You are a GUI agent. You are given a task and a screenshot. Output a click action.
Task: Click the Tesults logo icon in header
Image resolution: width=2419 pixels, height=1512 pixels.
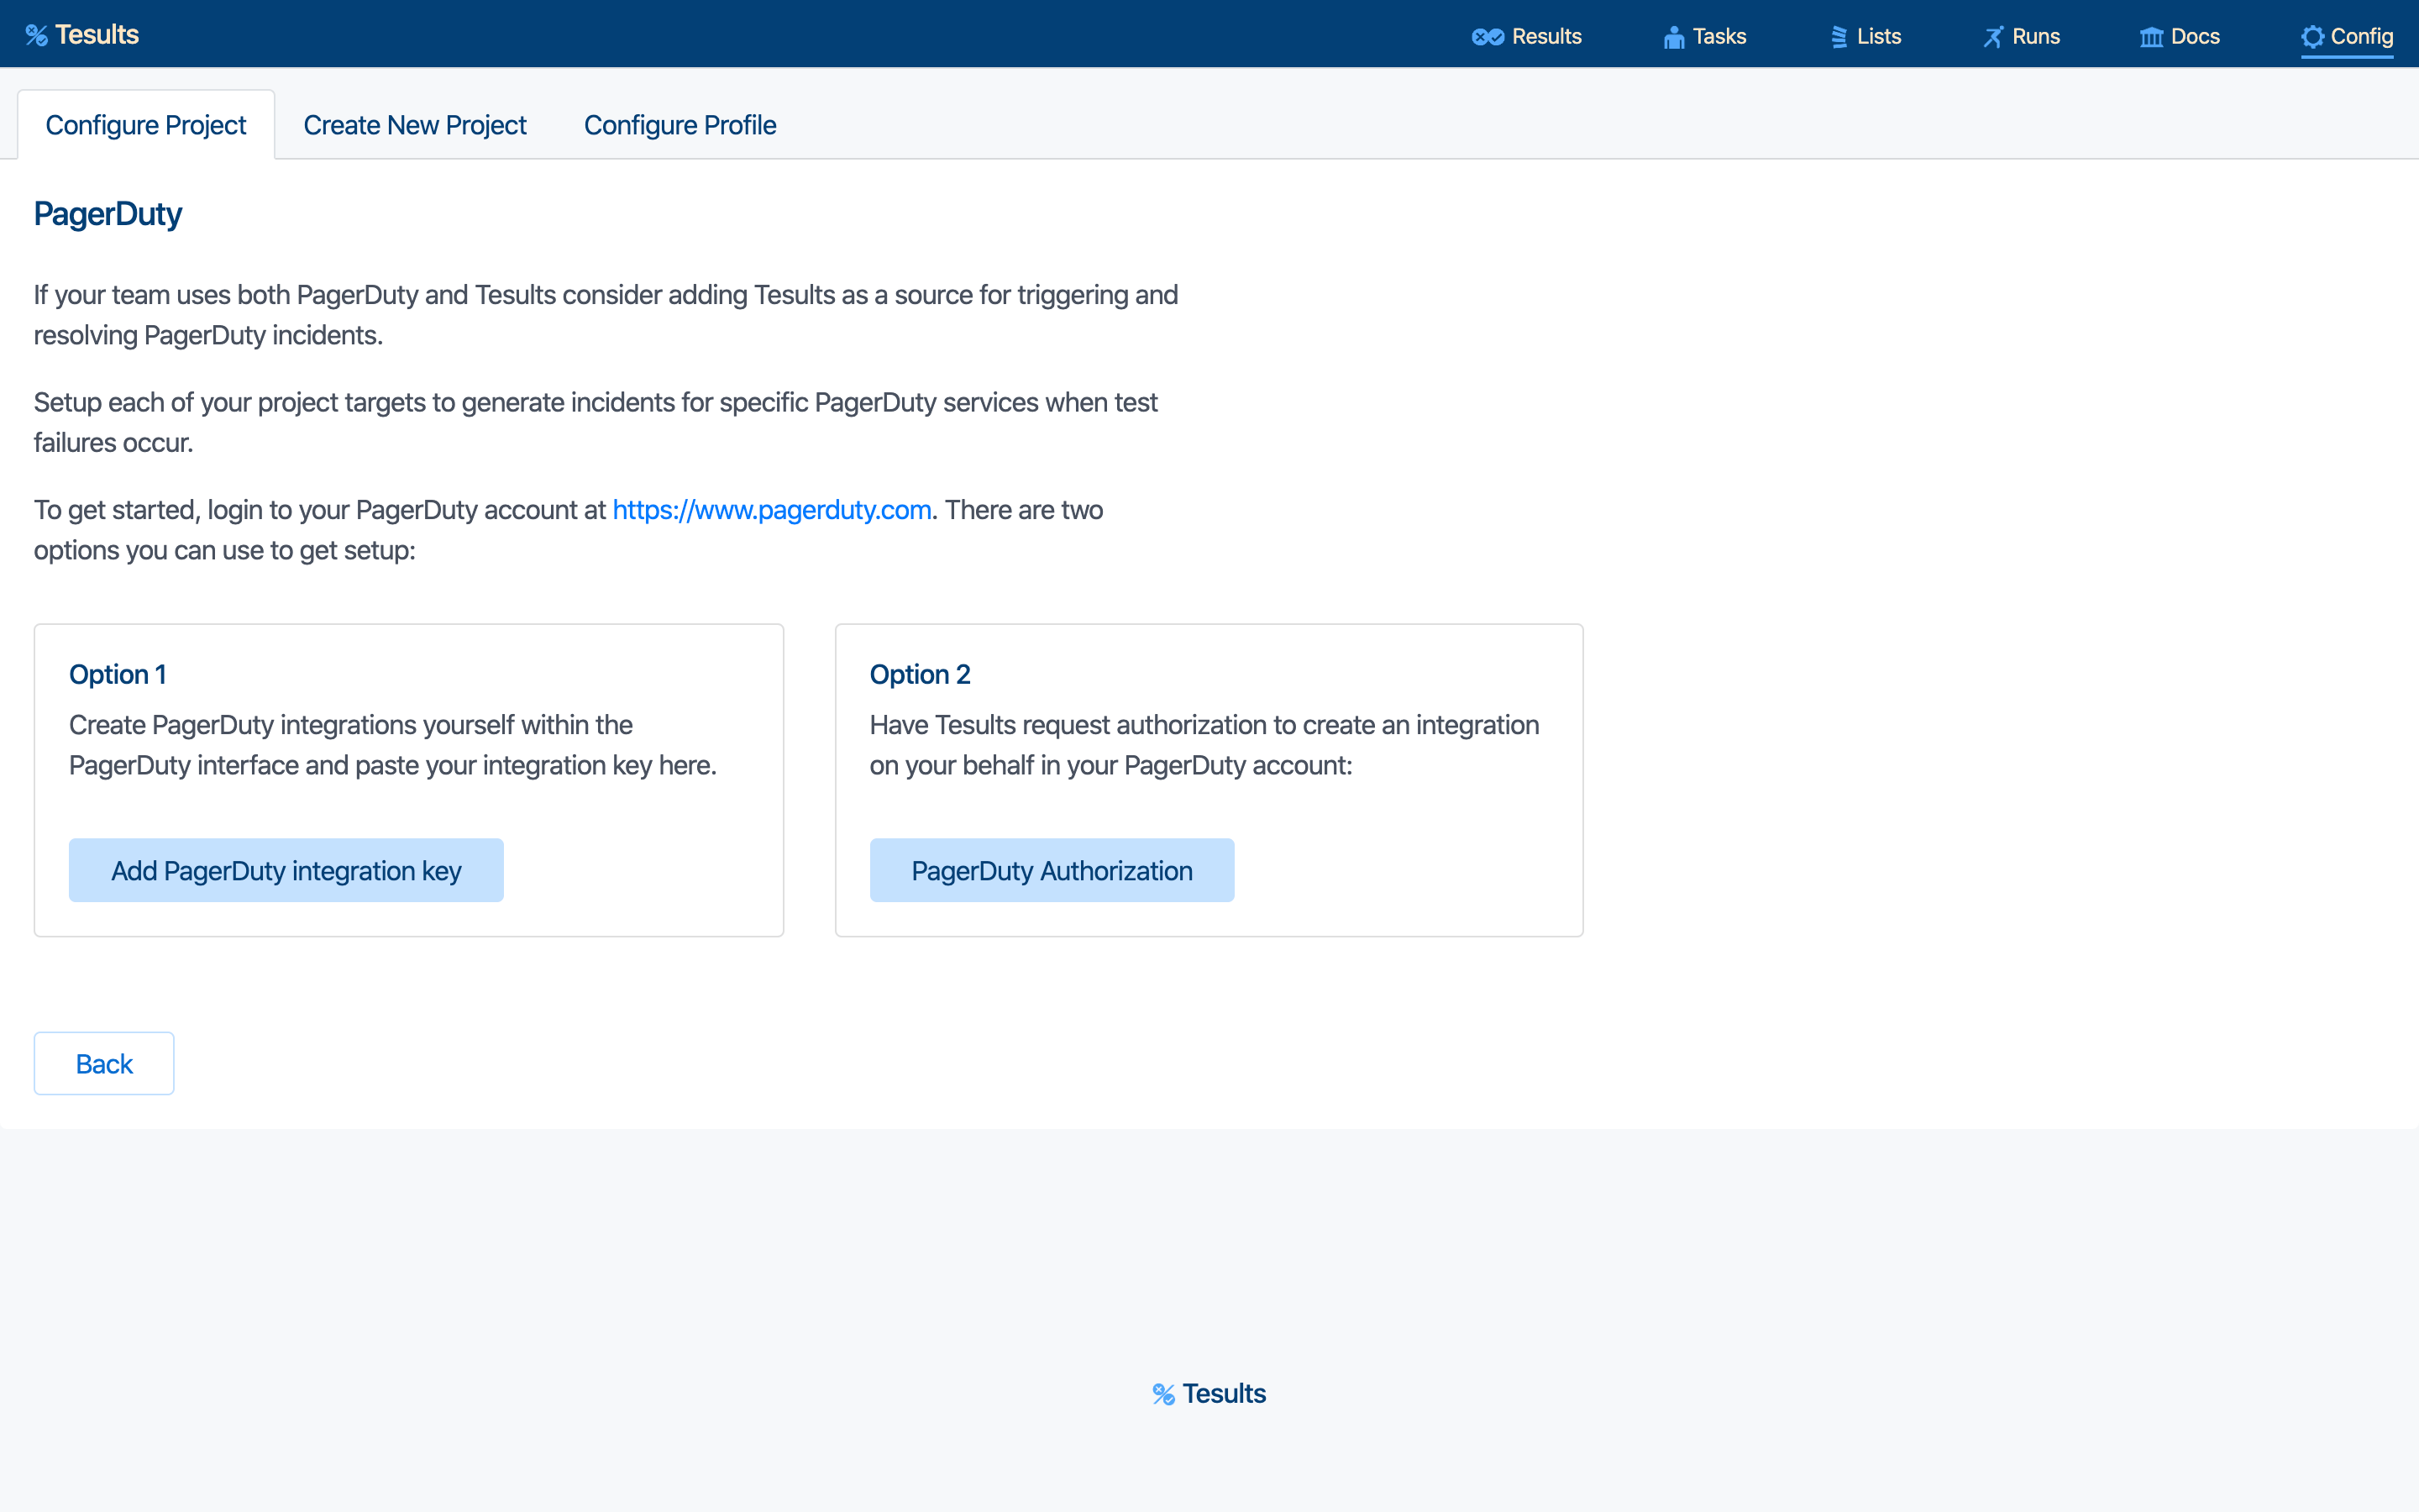[37, 36]
